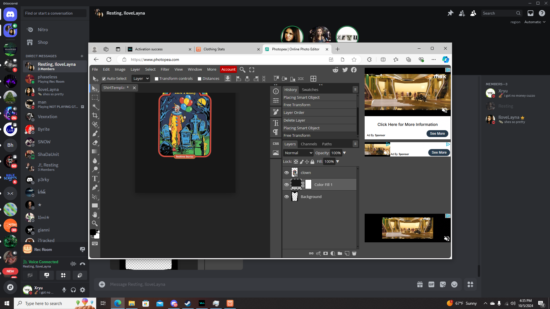Screen dimensions: 550x309
Task: Select the Brush tool
Action: (95, 133)
